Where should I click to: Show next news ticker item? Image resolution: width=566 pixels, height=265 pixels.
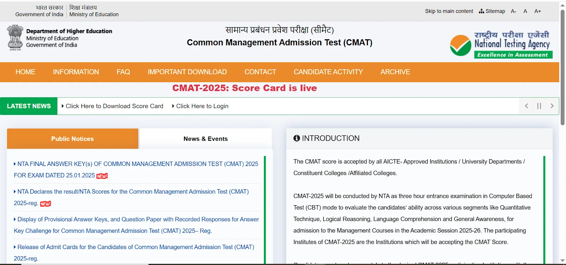pyautogui.click(x=552, y=106)
